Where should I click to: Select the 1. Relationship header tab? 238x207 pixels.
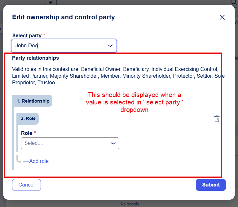point(33,101)
